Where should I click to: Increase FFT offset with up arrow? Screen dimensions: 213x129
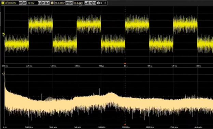94,3
